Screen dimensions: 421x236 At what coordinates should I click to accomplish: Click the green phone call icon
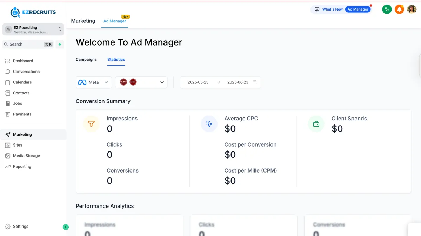(387, 9)
